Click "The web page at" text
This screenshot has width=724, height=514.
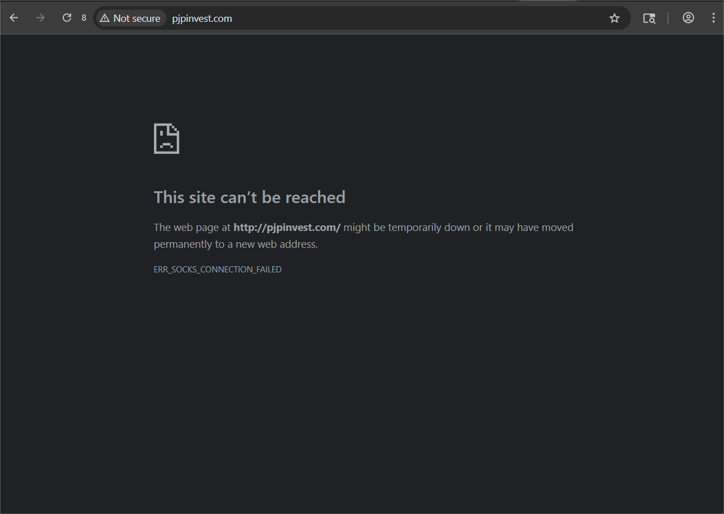[x=192, y=228]
